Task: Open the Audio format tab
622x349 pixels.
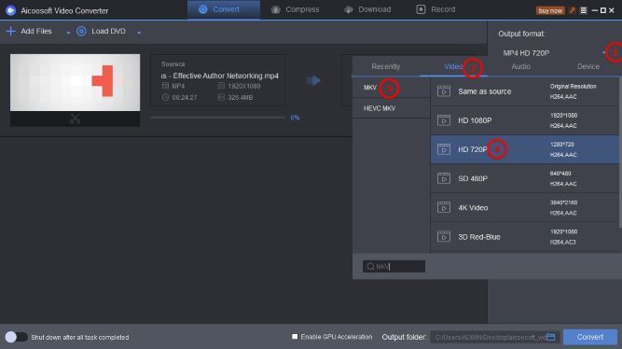Action: point(521,66)
